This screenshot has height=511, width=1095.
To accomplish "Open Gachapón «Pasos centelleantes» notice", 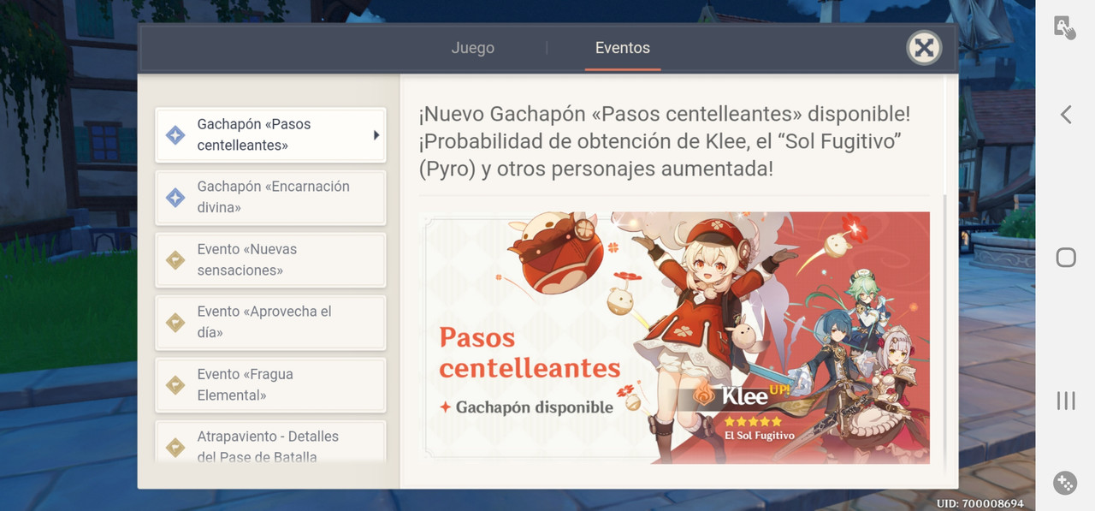I will tap(270, 134).
